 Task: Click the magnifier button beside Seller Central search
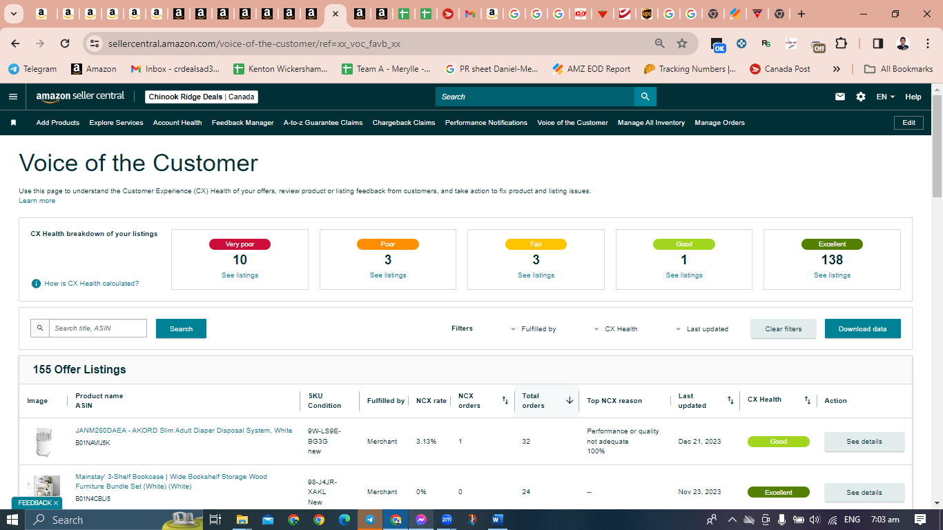pyautogui.click(x=645, y=97)
